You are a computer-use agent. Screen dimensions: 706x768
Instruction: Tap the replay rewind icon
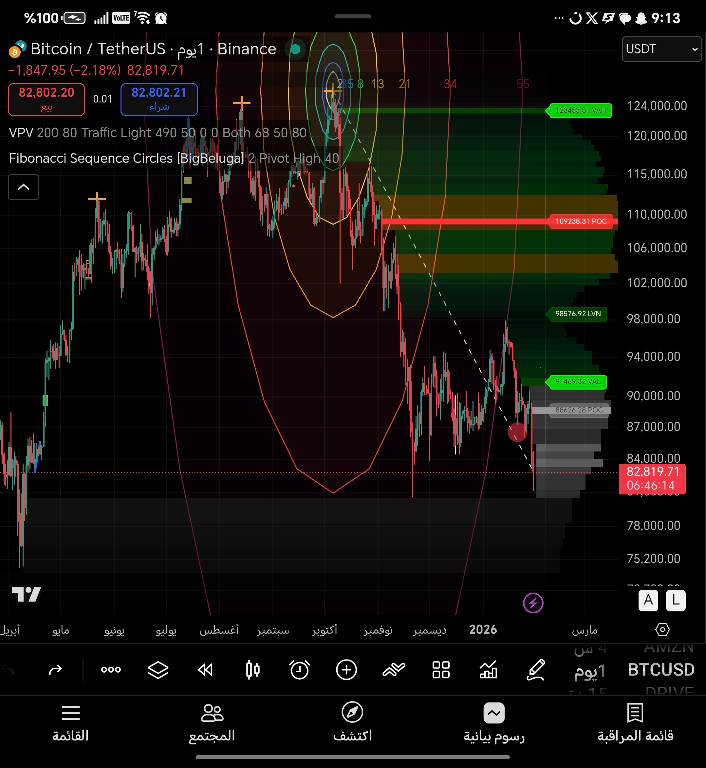pyautogui.click(x=205, y=670)
